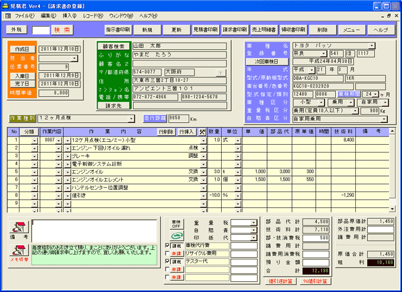The width and height of the screenshot is (402, 292).
Task: Click the 作成日 date button
Action: pyautogui.click(x=22, y=49)
